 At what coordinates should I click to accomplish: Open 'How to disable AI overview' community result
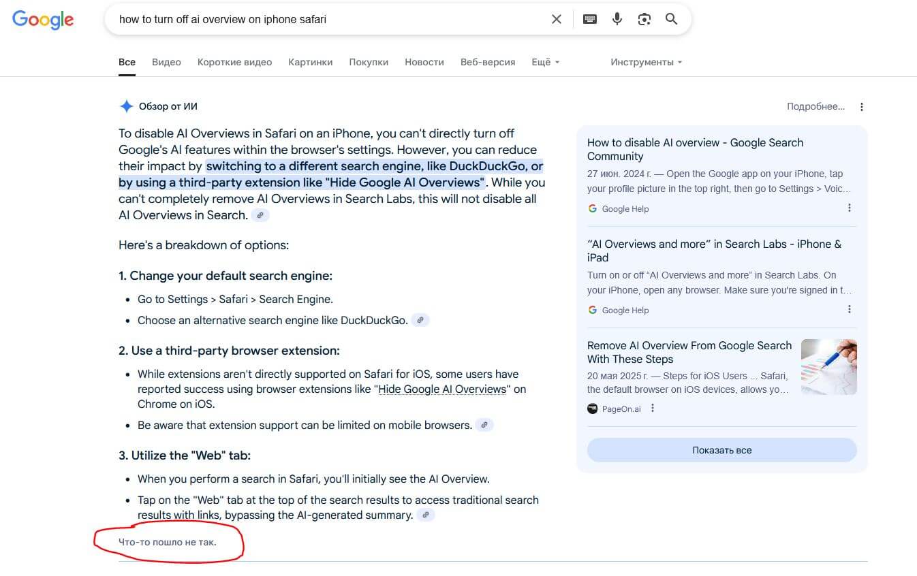(x=695, y=149)
